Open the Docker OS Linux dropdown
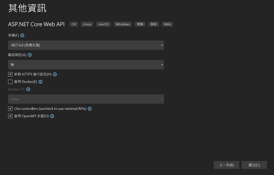Screen dimensions: 274x175 86,99
